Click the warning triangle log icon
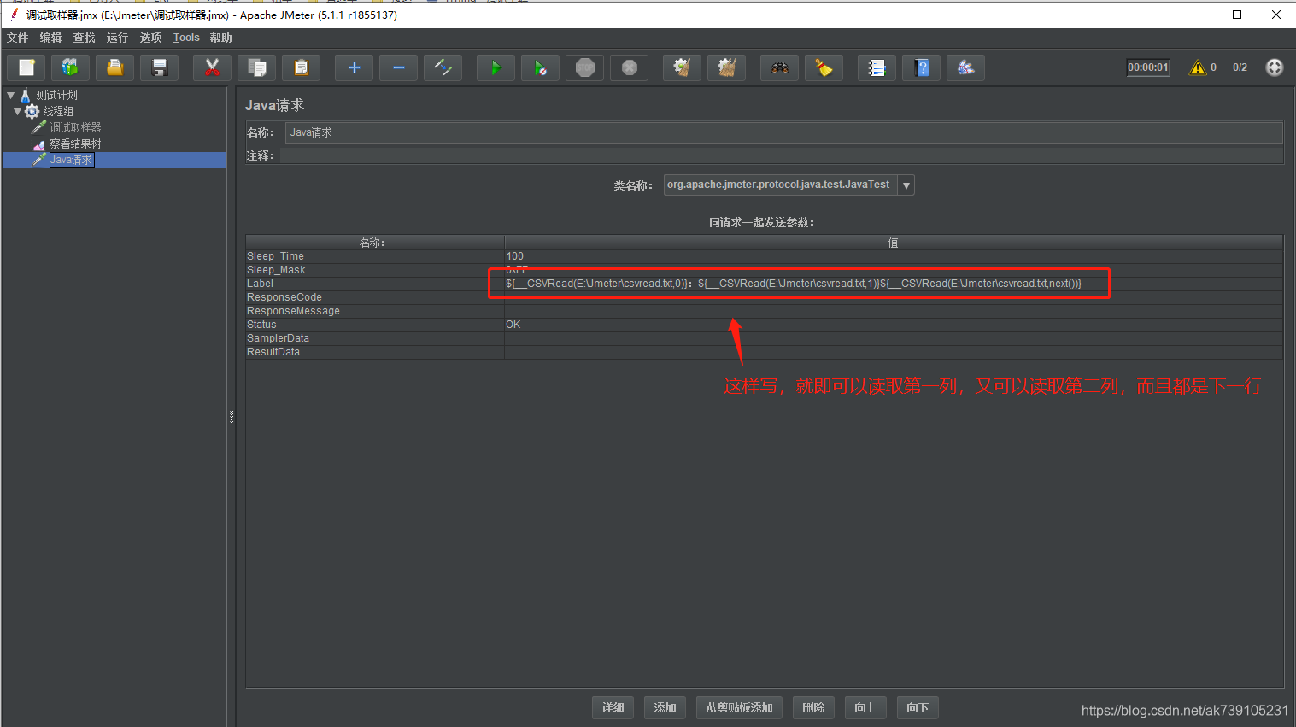The height and width of the screenshot is (727, 1296). click(x=1198, y=67)
